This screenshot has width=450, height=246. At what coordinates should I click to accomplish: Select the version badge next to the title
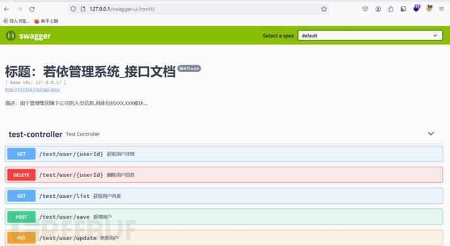189,68
